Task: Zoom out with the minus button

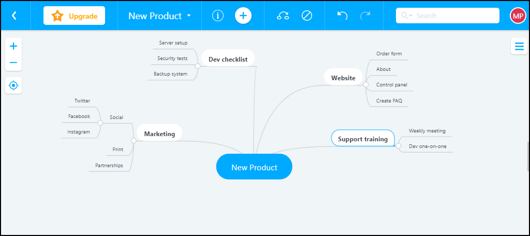Action: (x=13, y=63)
